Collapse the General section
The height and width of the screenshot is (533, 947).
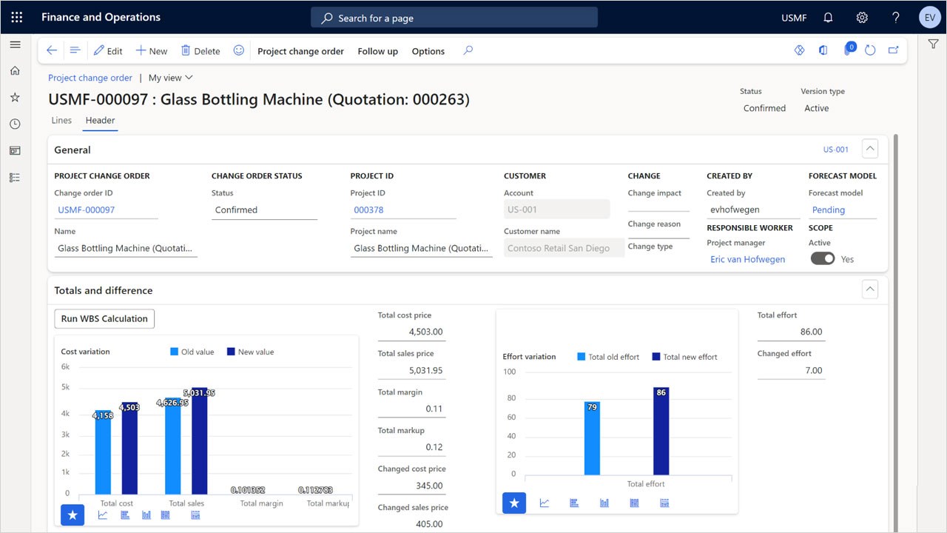click(870, 149)
